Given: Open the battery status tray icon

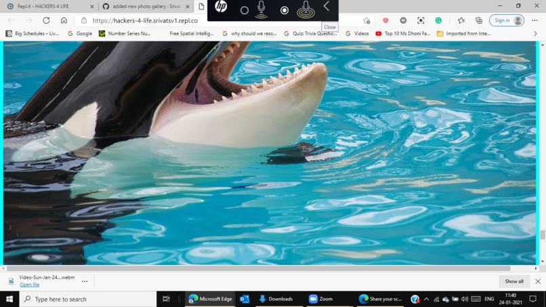Looking at the screenshot, I should [455, 299].
